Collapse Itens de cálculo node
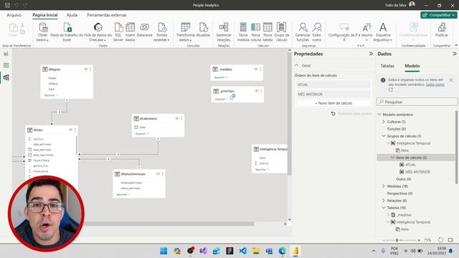Viewport: 459px width, 258px height. coord(392,158)
